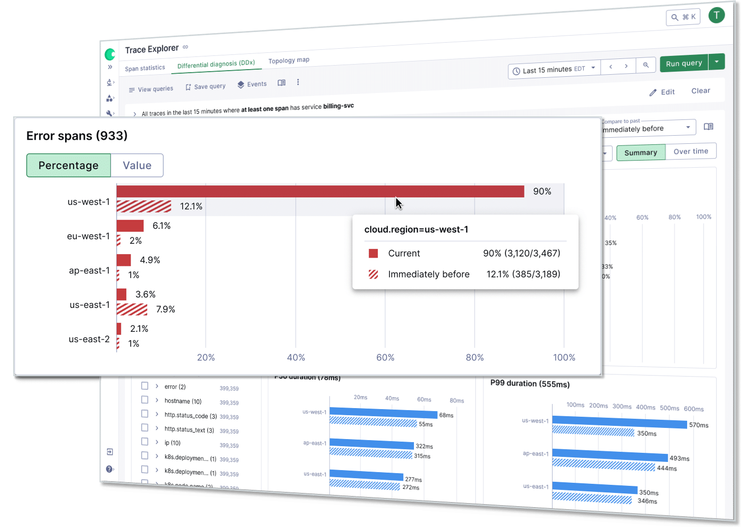Open the more options kebab menu icon
This screenshot has width=741, height=527.
(x=298, y=82)
